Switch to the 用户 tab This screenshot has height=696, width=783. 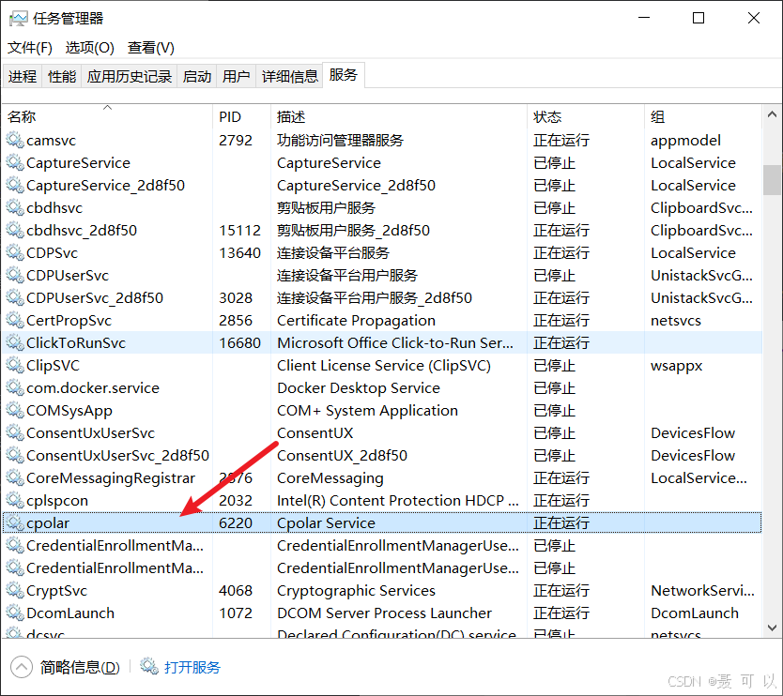pos(237,76)
